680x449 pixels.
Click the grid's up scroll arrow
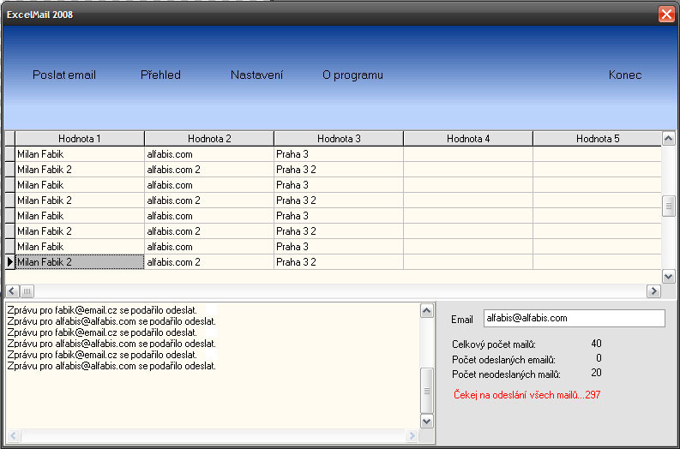pyautogui.click(x=669, y=139)
